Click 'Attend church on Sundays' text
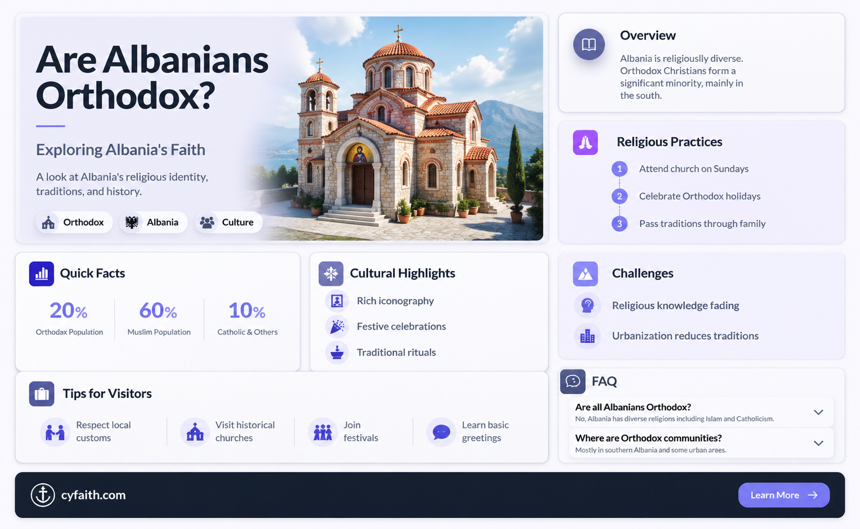The width and height of the screenshot is (860, 529). [x=694, y=169]
